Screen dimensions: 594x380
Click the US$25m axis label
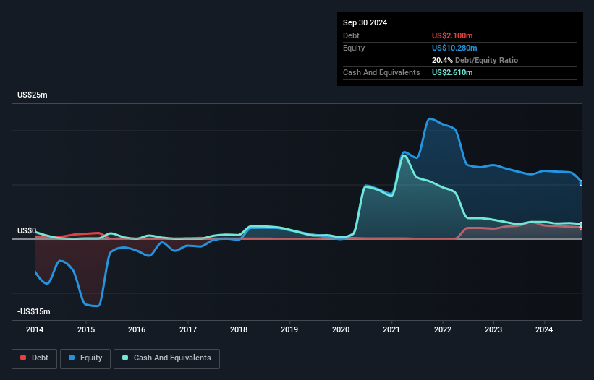(33, 95)
